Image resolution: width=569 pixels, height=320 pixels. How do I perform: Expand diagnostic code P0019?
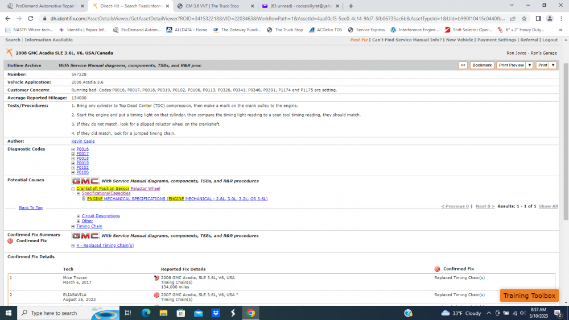coord(73,164)
